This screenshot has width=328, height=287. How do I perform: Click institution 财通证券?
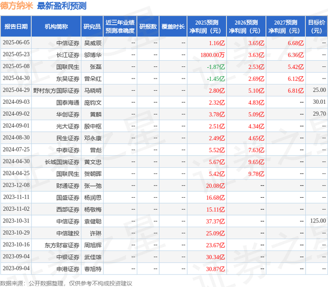[68, 186]
